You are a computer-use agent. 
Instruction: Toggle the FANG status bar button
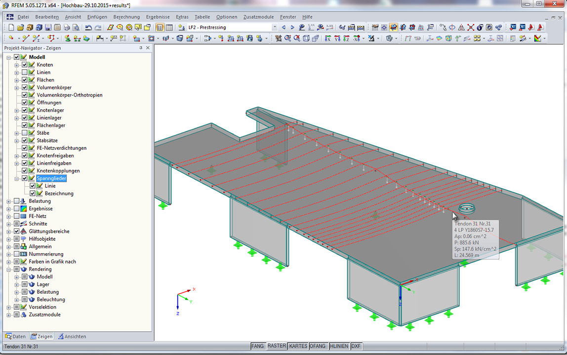(257, 346)
